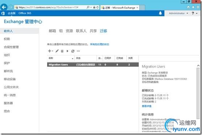Sort by the 状态 column header
This screenshot has width=202, height=135.
[86, 58]
